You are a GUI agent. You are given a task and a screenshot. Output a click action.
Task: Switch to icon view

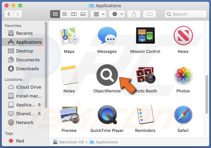[55, 14]
